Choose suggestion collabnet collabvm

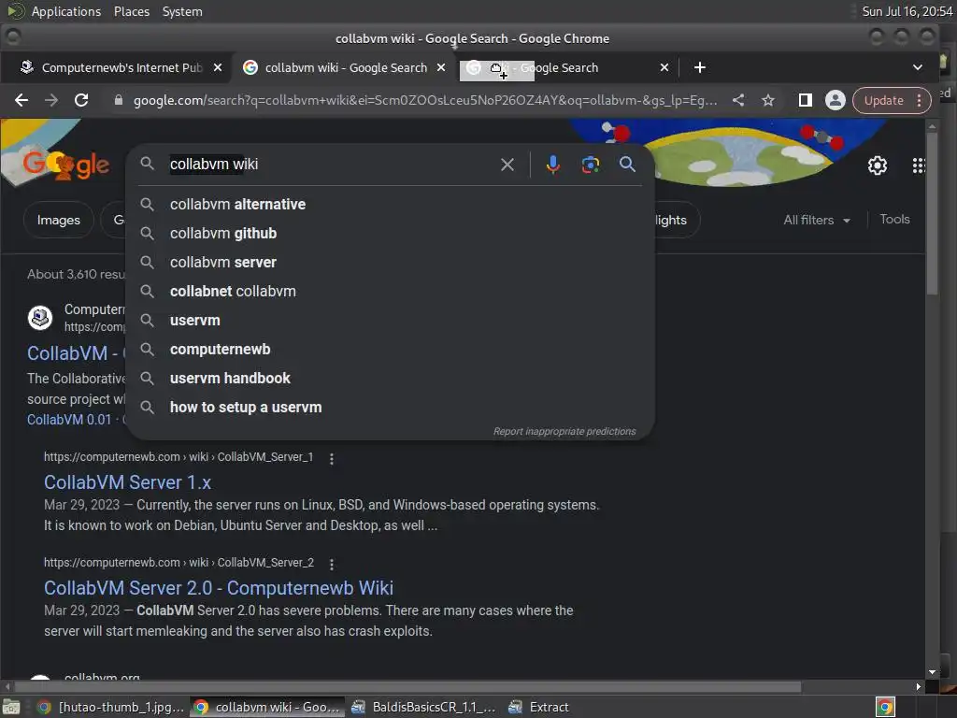[x=390, y=292]
